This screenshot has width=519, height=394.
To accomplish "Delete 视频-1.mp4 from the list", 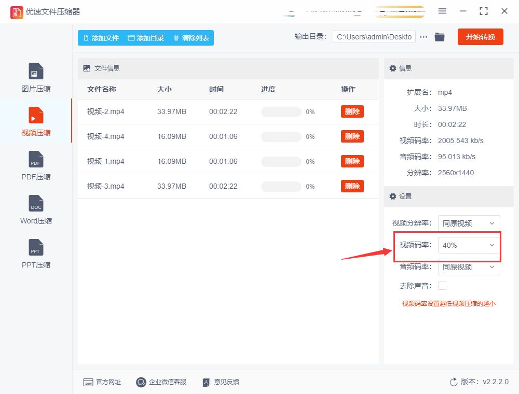I will point(352,161).
